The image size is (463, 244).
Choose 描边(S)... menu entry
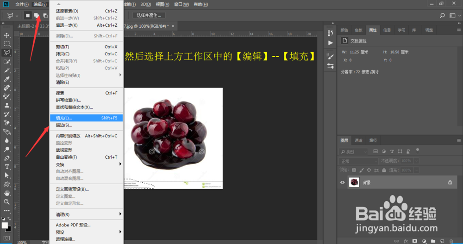pyautogui.click(x=86, y=125)
